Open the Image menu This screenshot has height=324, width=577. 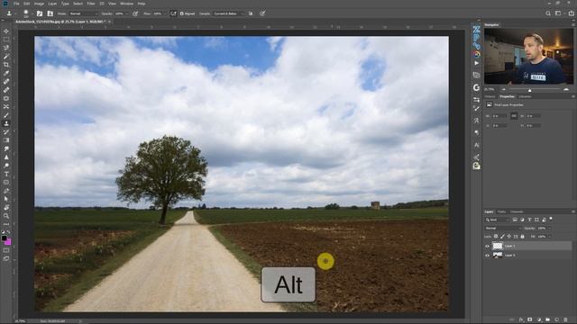coord(39,4)
